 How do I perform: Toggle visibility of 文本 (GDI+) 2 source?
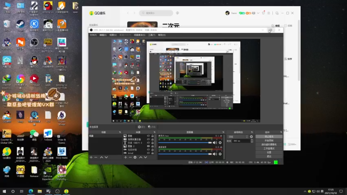pyautogui.click(x=148, y=143)
